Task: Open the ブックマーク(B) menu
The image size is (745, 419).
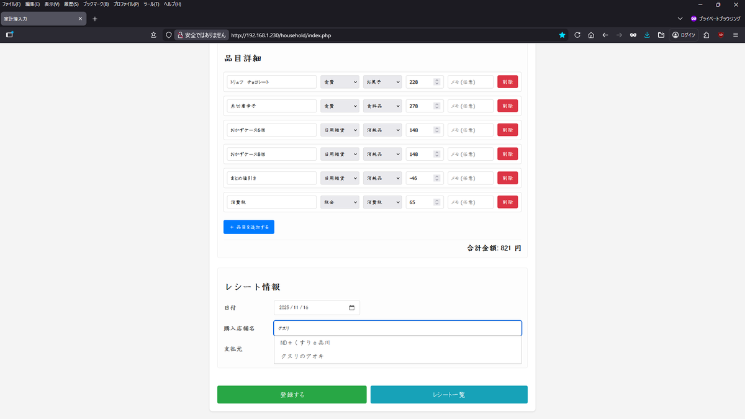Action: click(x=96, y=4)
